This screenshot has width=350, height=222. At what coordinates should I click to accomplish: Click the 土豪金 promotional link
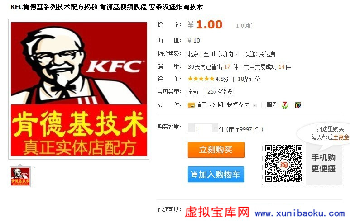point(341,137)
